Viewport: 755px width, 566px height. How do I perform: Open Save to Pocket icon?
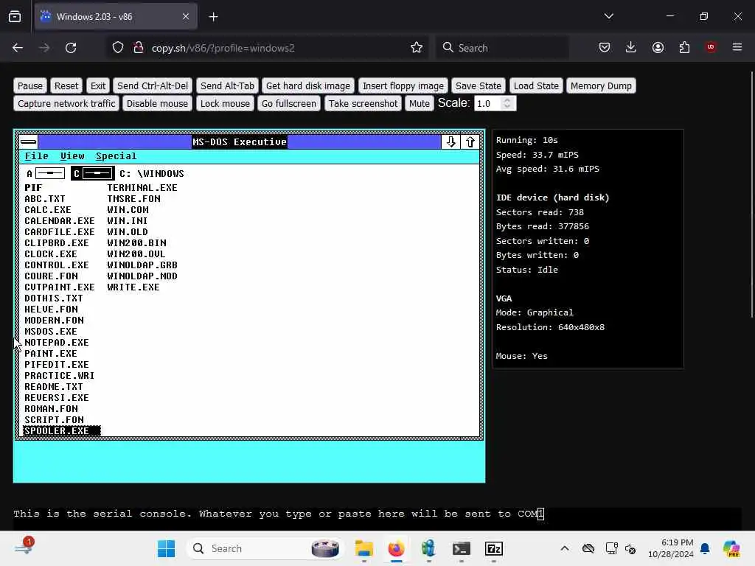click(605, 47)
